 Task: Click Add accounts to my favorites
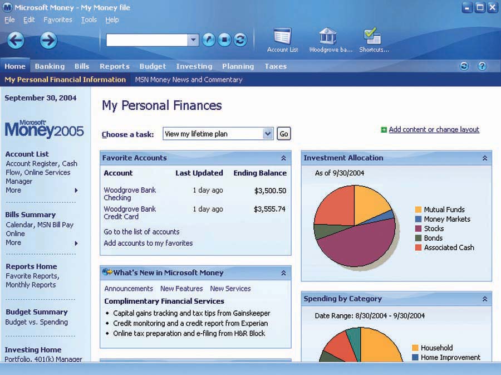pyautogui.click(x=148, y=243)
